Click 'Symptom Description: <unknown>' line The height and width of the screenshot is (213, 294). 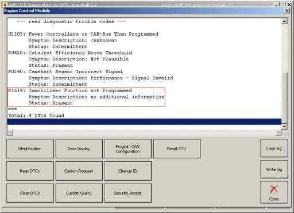tap(73, 40)
